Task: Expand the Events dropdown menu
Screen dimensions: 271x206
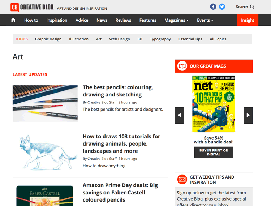Action: click(205, 20)
